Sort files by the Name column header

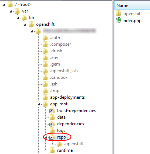(132, 6)
